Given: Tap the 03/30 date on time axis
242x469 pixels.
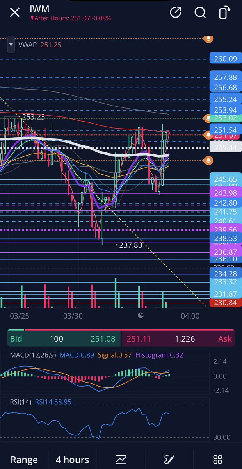Looking at the screenshot, I should (73, 316).
